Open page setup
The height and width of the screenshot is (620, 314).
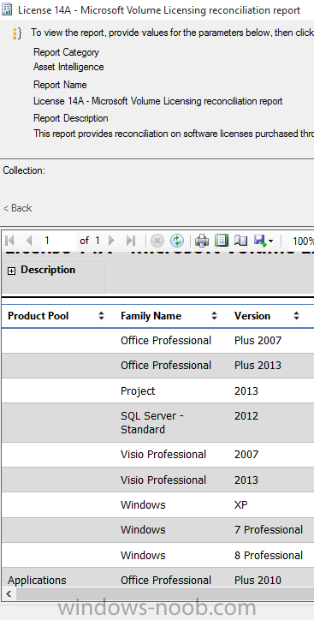(x=240, y=240)
